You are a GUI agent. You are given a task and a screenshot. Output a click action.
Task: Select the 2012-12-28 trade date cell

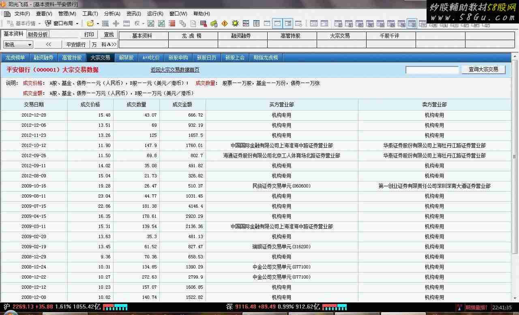pyautogui.click(x=34, y=115)
